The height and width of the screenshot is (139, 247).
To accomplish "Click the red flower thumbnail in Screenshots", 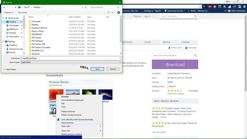I will [x=56, y=95].
